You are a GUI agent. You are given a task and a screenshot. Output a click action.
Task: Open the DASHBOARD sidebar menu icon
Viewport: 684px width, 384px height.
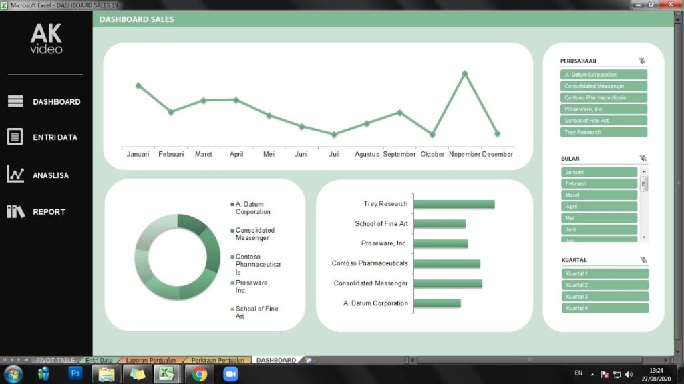[15, 101]
